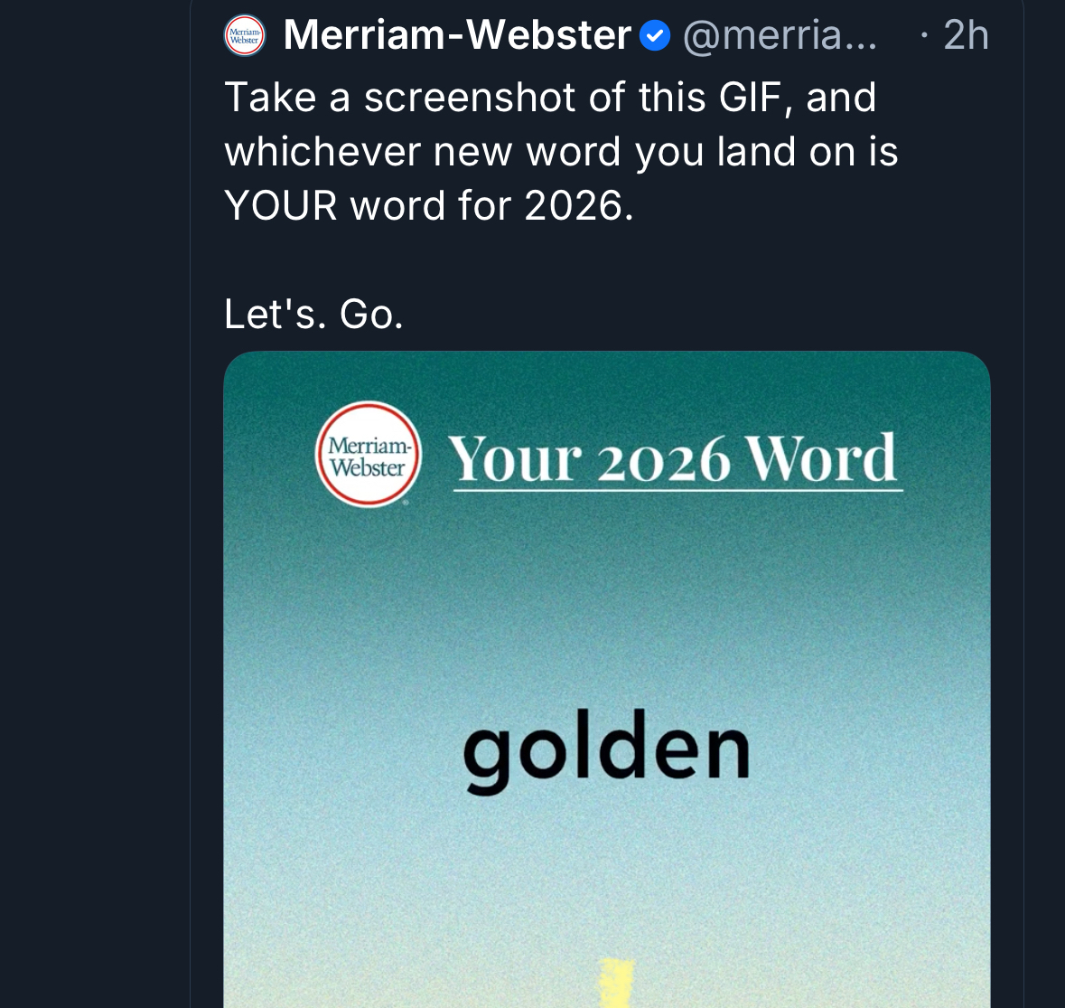Click the "Your 2026 Word" GIF heading
The width and height of the screenshot is (1065, 1008).
point(674,459)
